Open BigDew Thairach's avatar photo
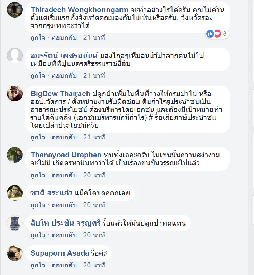This screenshot has width=254, height=275. tap(15, 94)
